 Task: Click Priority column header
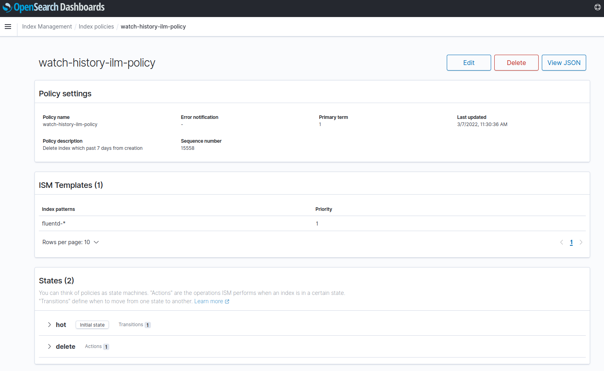[324, 209]
